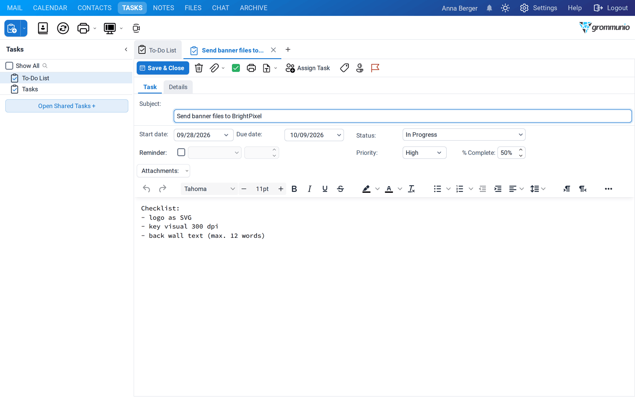This screenshot has height=397, width=635.
Task: Click the notification bell icon
Action: point(489,8)
